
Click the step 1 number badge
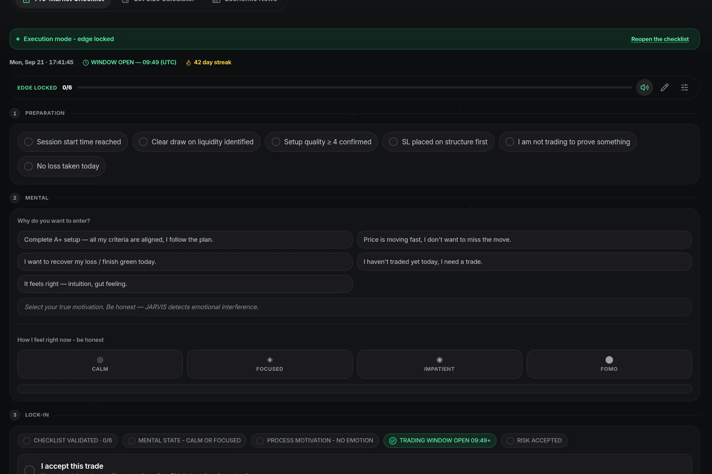click(x=15, y=113)
